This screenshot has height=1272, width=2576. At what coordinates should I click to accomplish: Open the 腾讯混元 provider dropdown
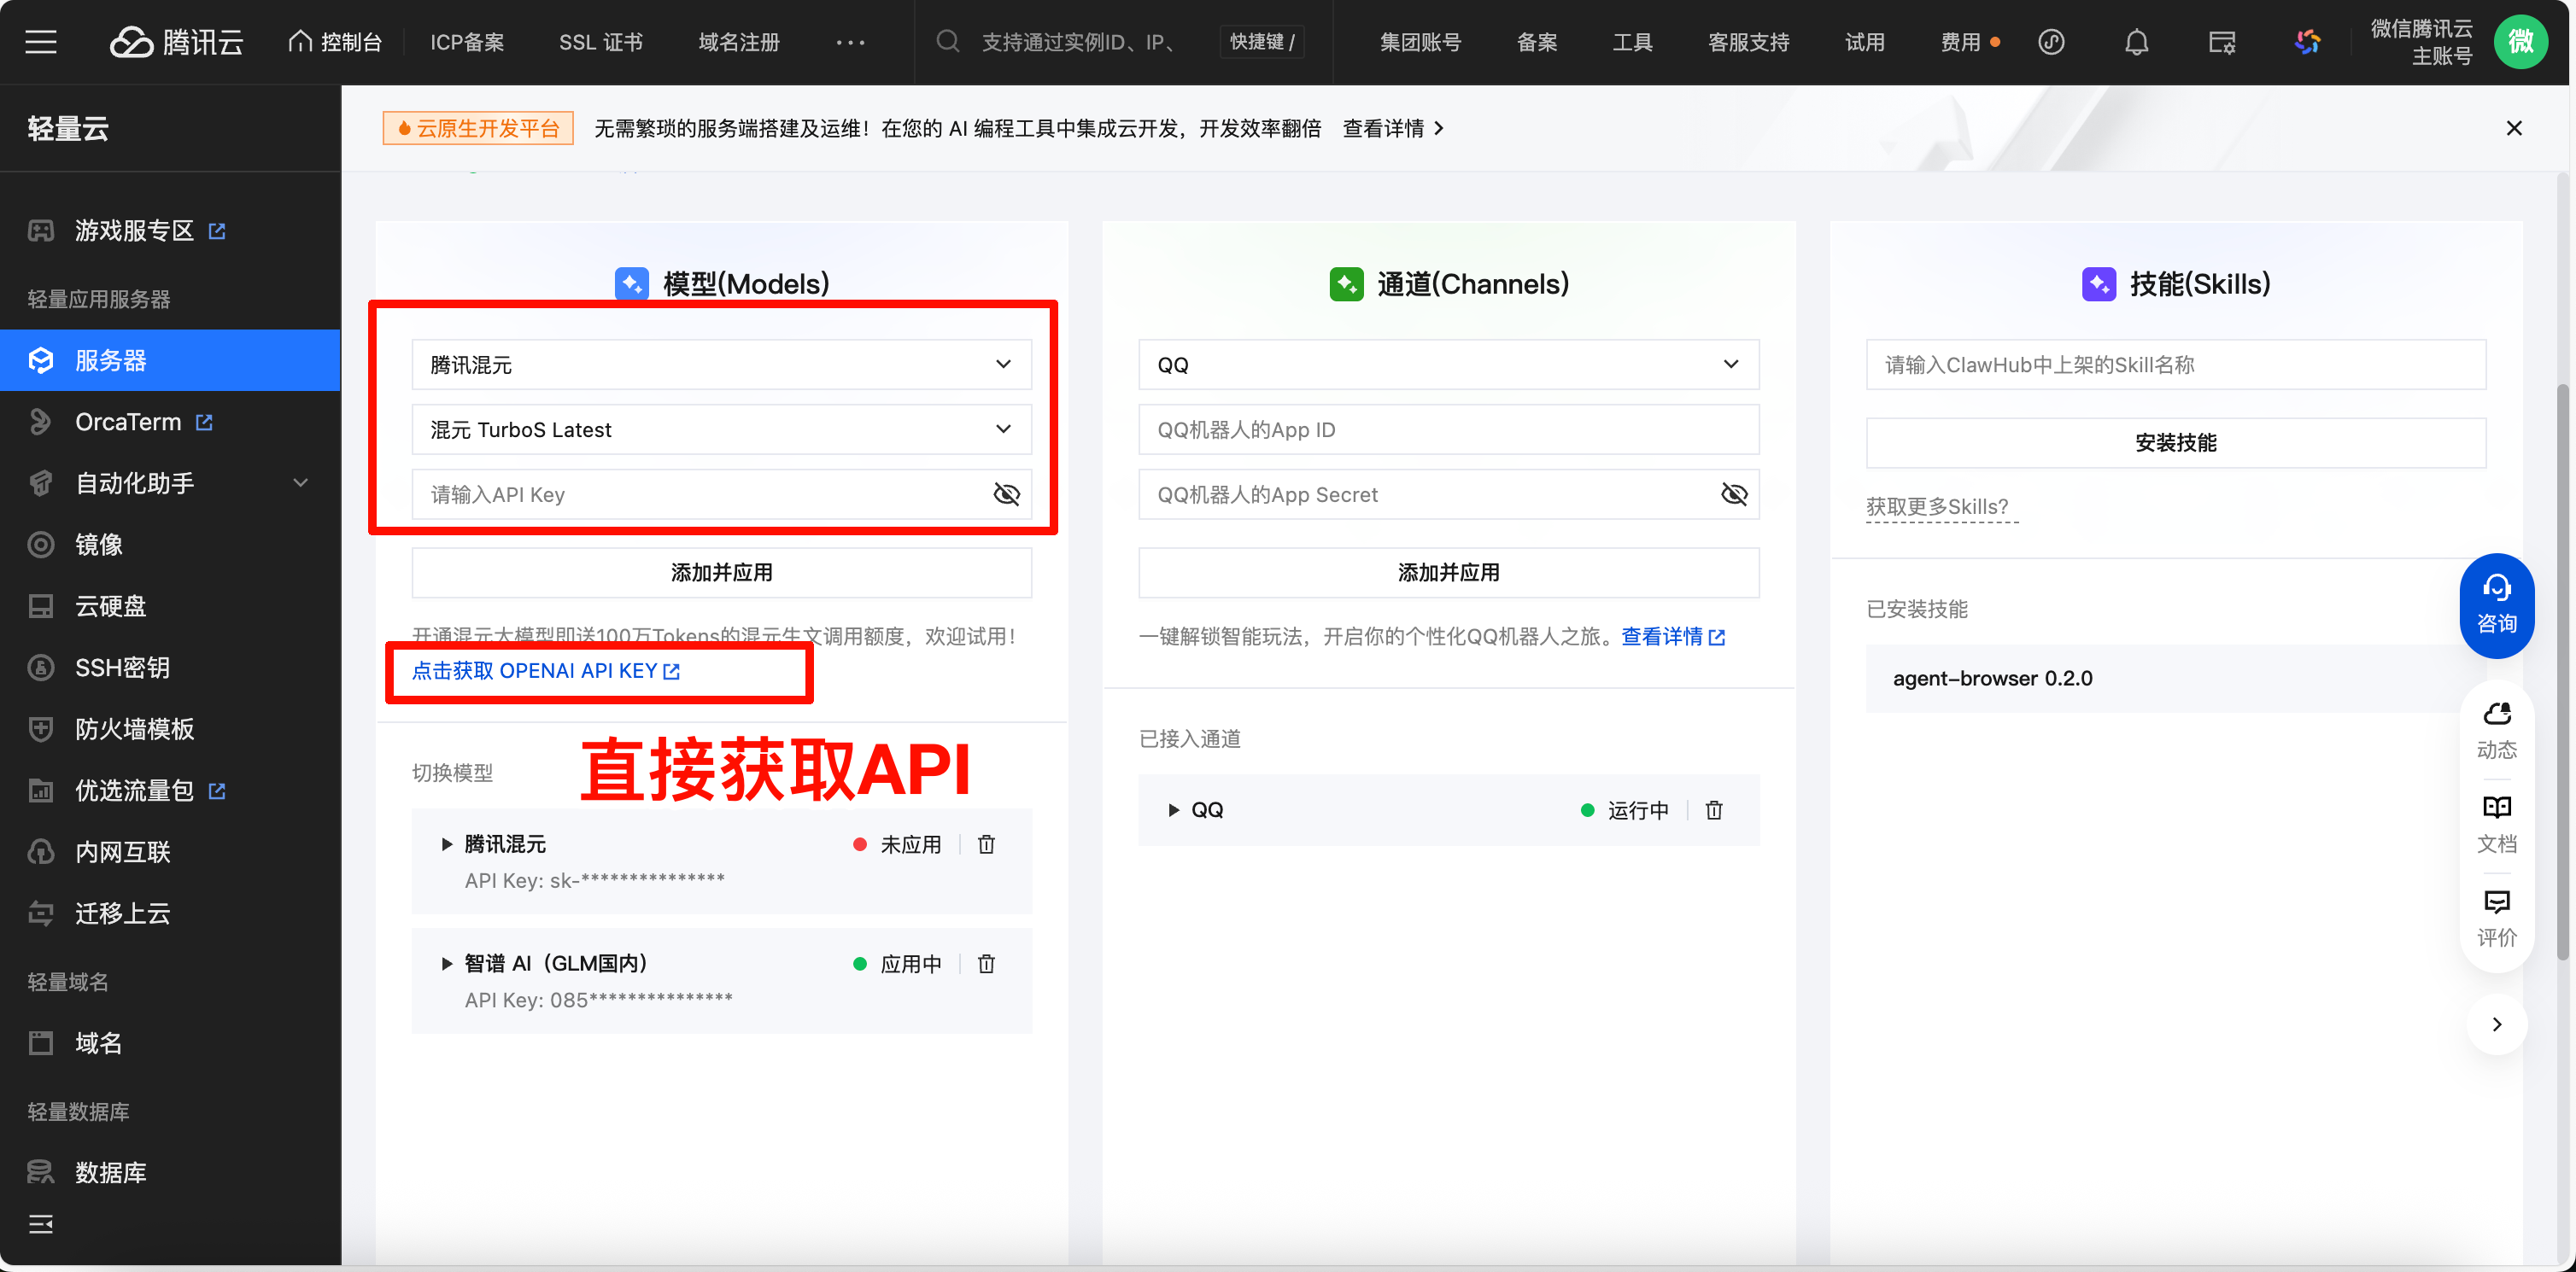[721, 365]
